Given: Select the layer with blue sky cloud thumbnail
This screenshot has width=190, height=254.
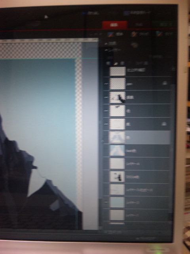Looking at the screenshot, I should (137, 150).
